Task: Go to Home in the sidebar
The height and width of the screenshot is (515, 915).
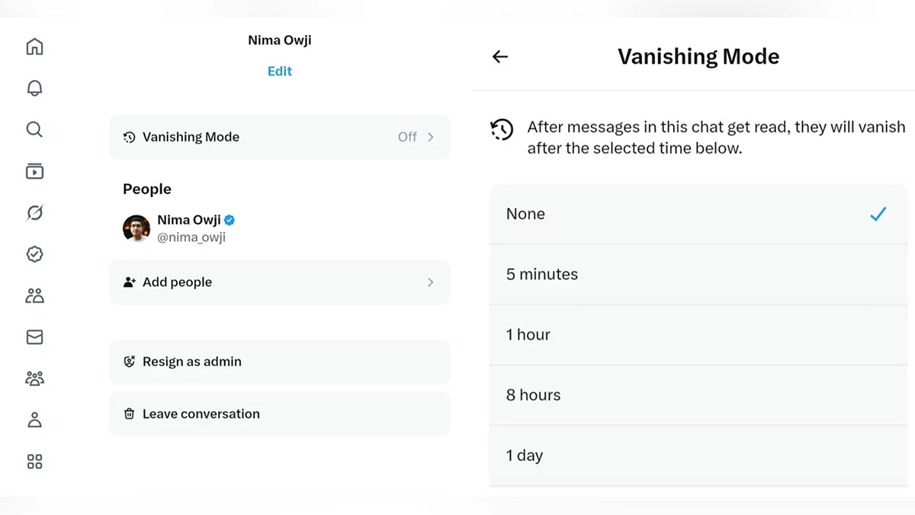Action: coord(34,47)
